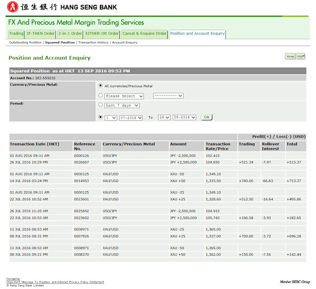Screen dimensions: 316x289
Task: Open the end day dropdown showing 24
Action: [x=164, y=117]
